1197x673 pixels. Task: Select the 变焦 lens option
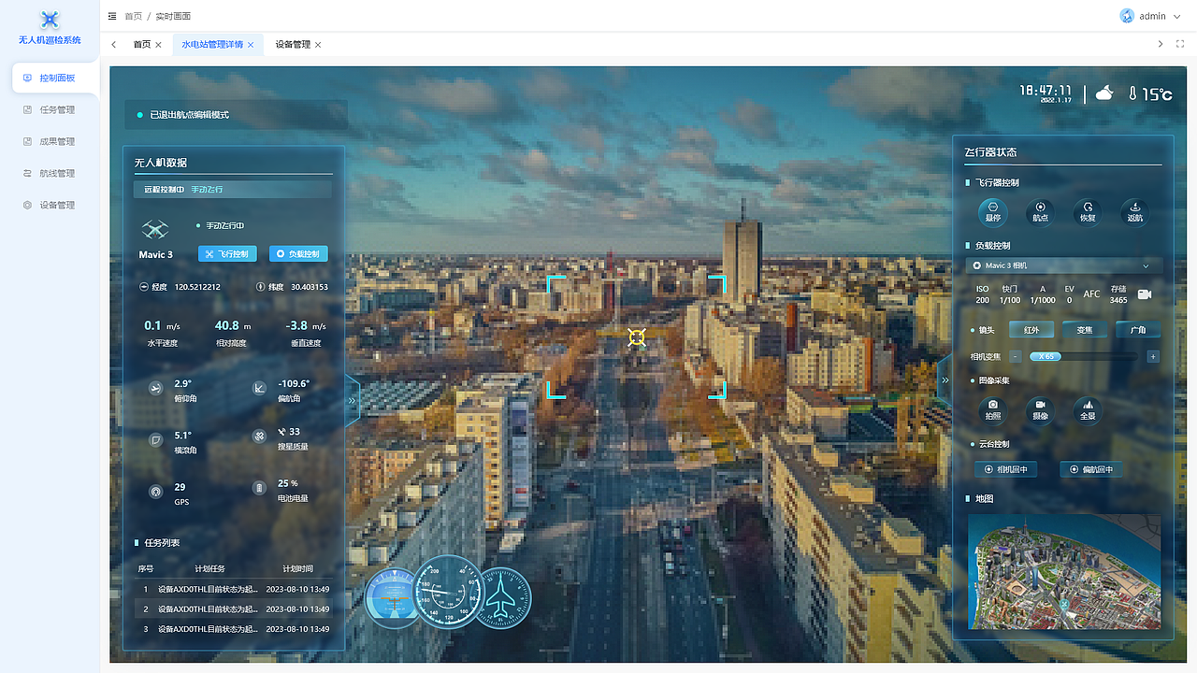coord(1085,330)
